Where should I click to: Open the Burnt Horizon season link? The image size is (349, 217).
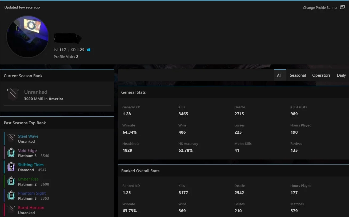[x=31, y=207]
